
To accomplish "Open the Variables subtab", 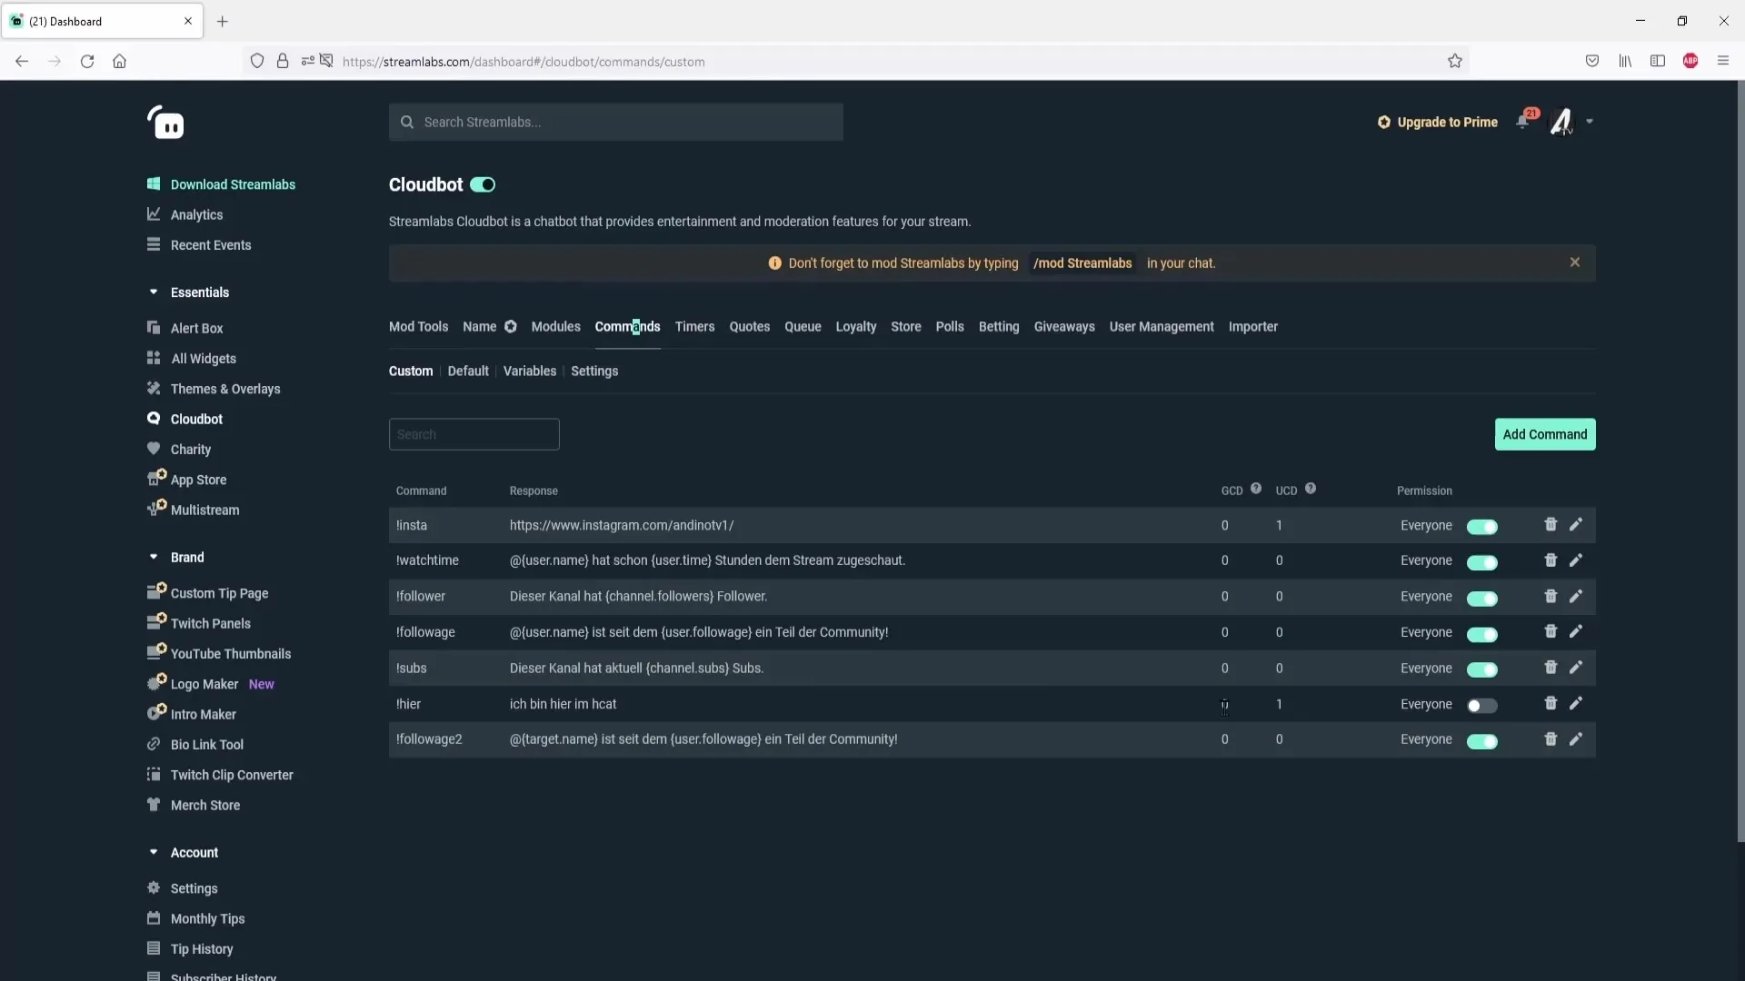I will tap(530, 372).
